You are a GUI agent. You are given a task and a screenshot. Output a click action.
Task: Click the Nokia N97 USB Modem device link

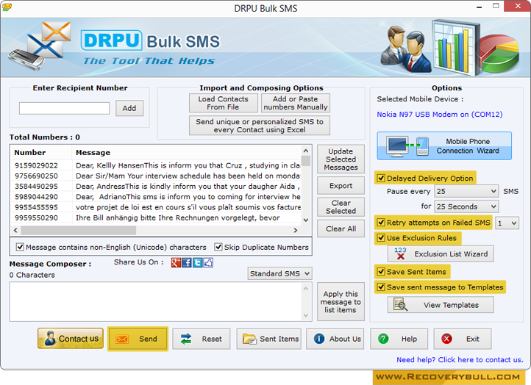(x=440, y=115)
